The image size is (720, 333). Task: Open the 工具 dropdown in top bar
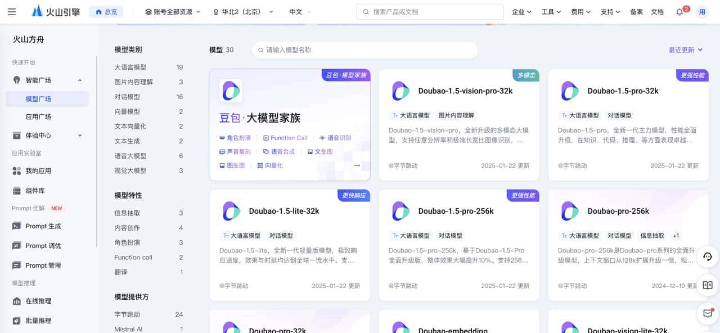point(550,11)
